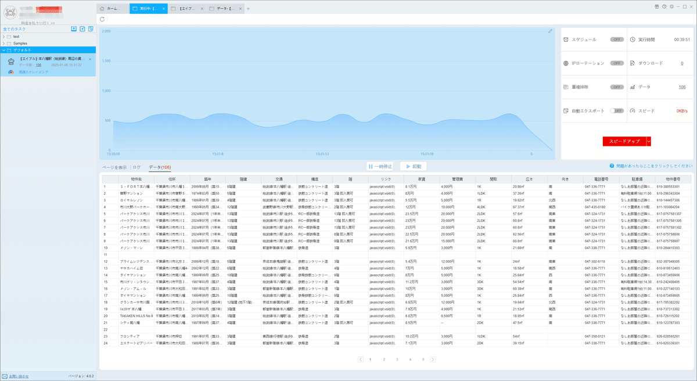
Task: Click the 一時停止 pause button
Action: pos(380,166)
